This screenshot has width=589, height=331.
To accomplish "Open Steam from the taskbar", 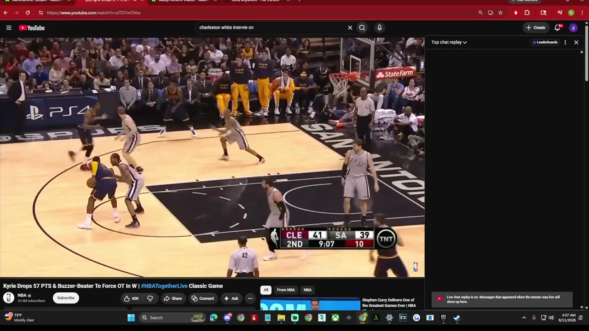I will 456,318.
